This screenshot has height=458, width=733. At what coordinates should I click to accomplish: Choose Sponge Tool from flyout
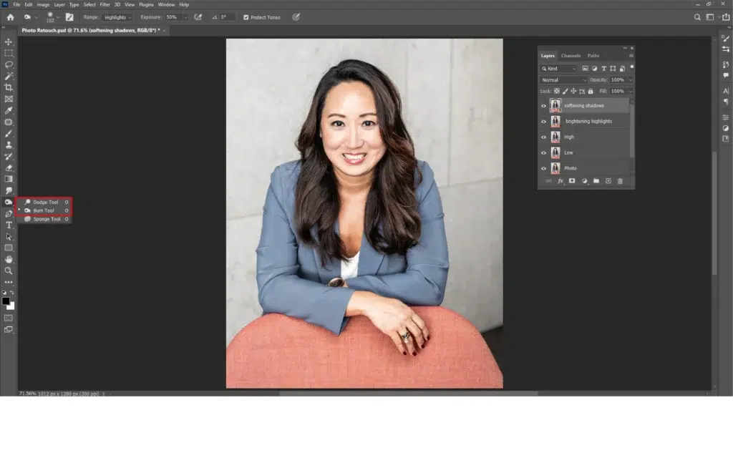click(x=46, y=219)
